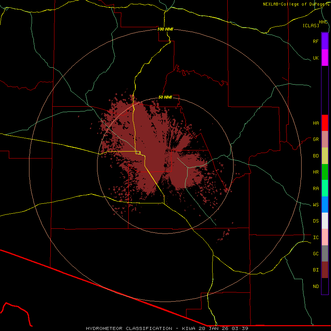This screenshot has height=331, width=331.
Task: Click the HHC product label
Action: click(323, 22)
